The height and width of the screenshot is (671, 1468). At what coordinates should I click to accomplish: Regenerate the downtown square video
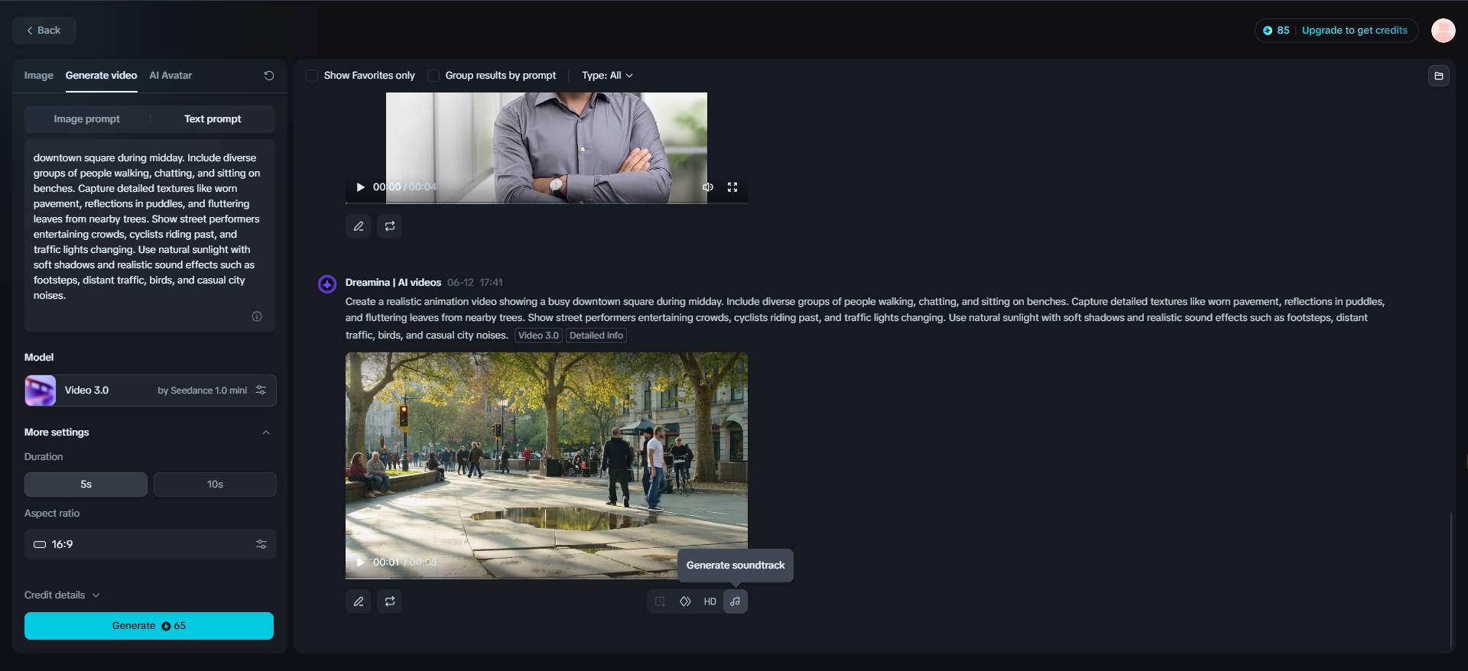[x=389, y=601]
